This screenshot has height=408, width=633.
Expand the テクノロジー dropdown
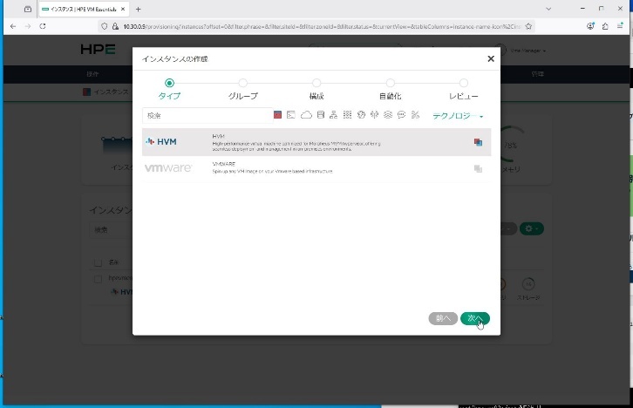[458, 115]
